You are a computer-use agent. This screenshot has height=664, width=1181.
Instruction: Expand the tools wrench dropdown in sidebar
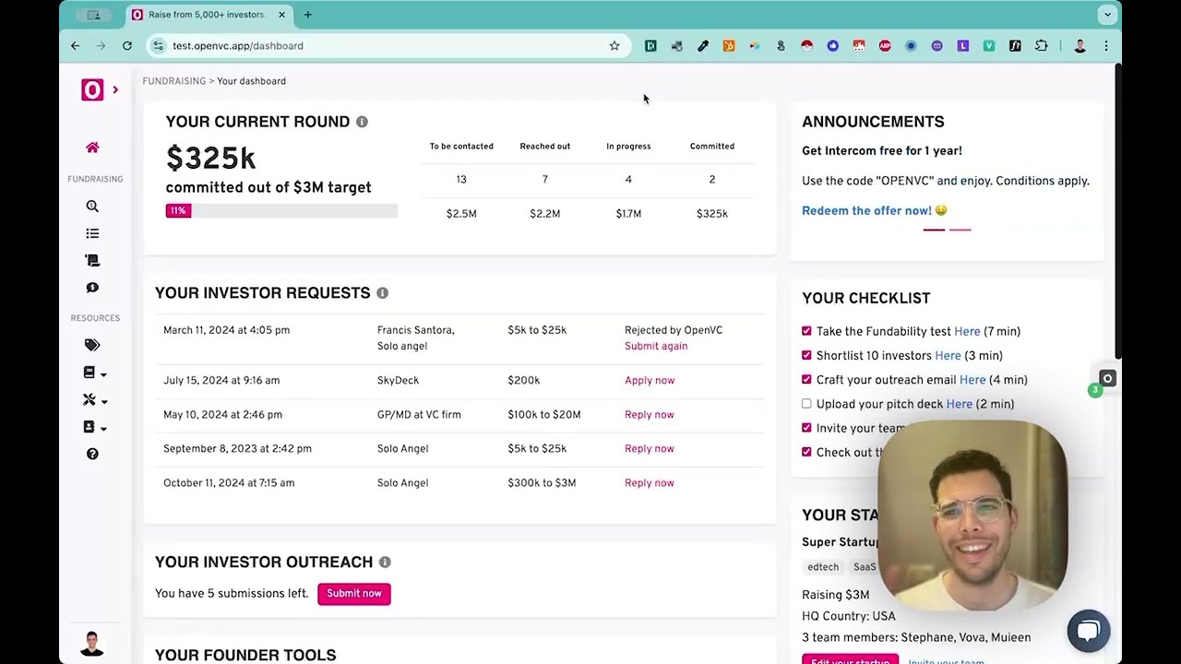pos(95,400)
